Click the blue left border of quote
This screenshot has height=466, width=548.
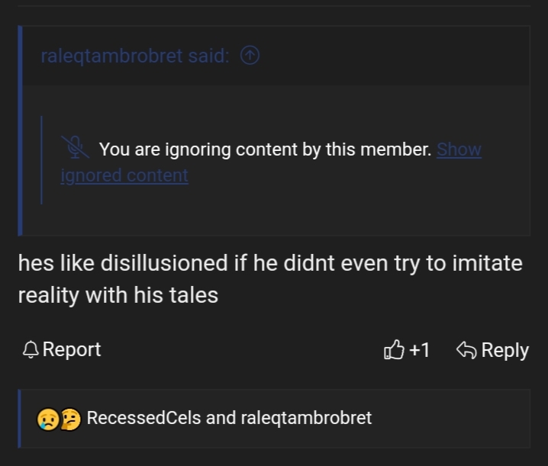(x=21, y=130)
